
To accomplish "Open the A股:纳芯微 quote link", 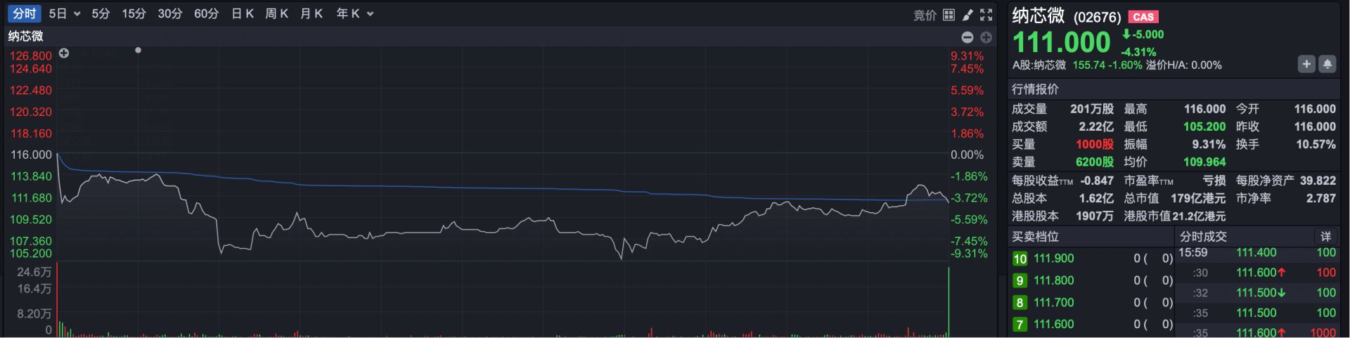I will tap(1039, 65).
